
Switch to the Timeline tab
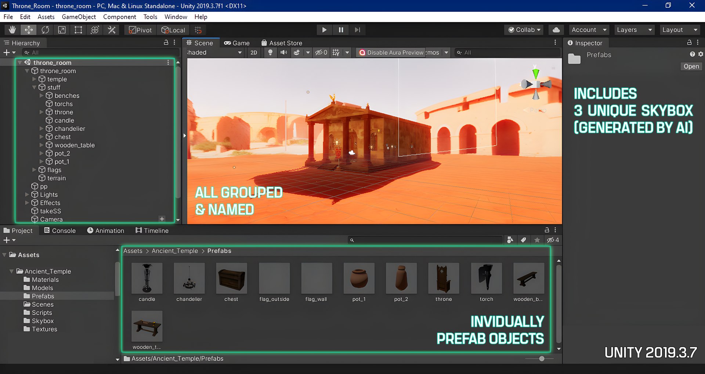point(152,231)
